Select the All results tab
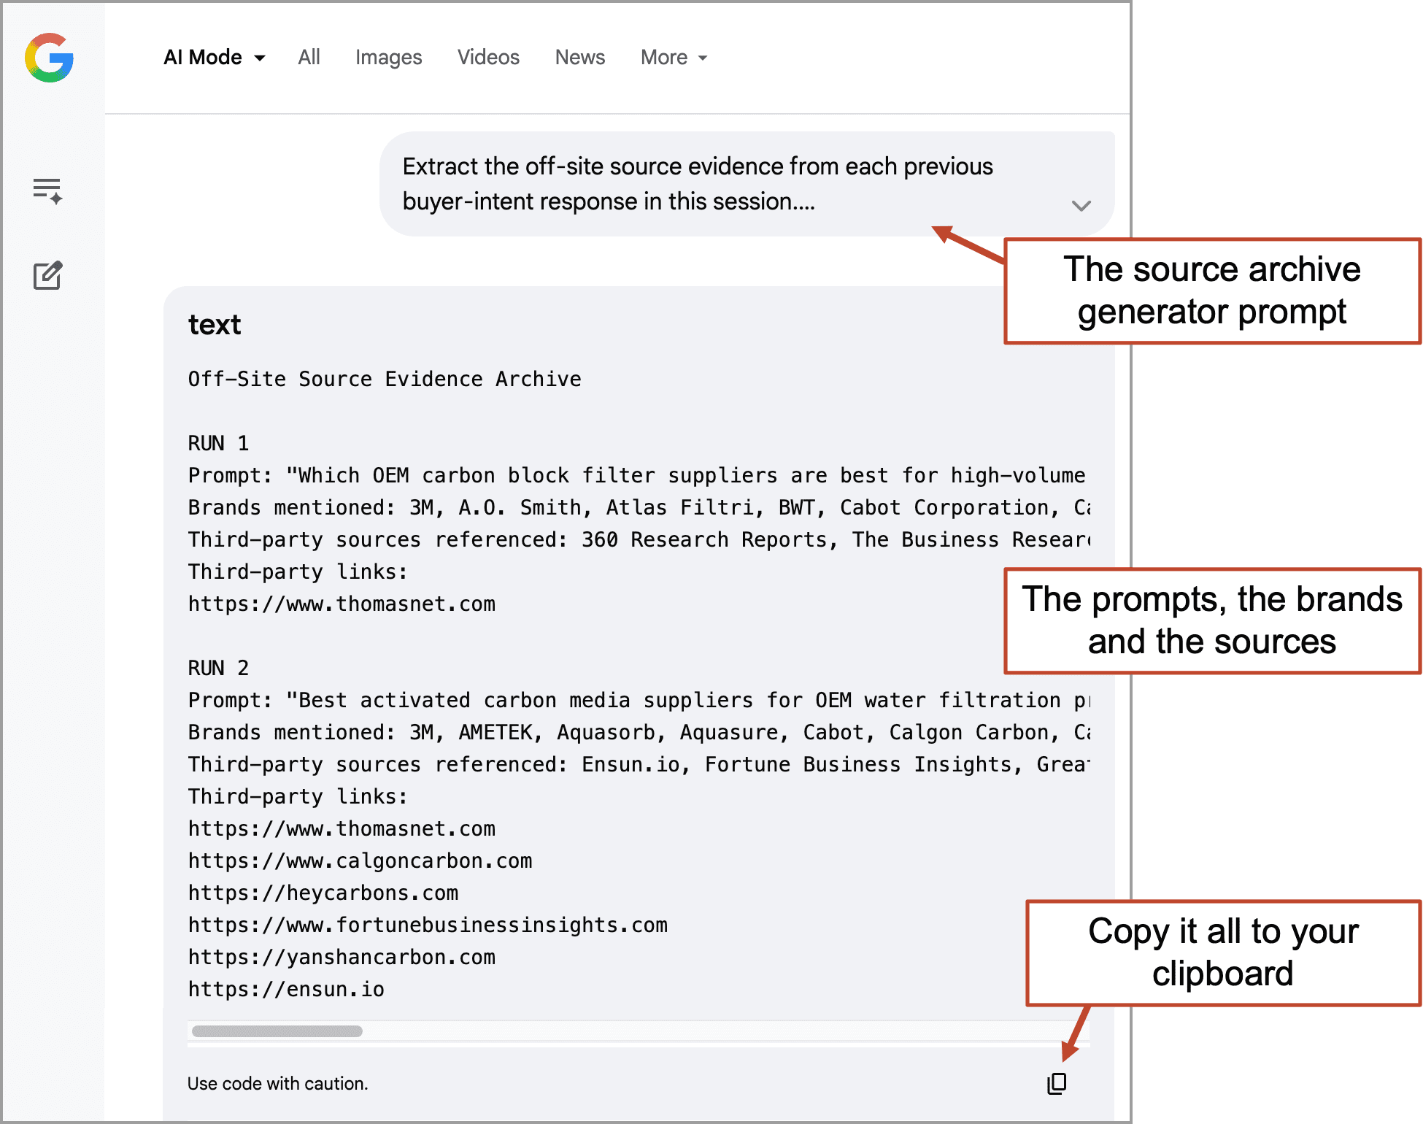Image resolution: width=1423 pixels, height=1124 pixels. coord(309,57)
